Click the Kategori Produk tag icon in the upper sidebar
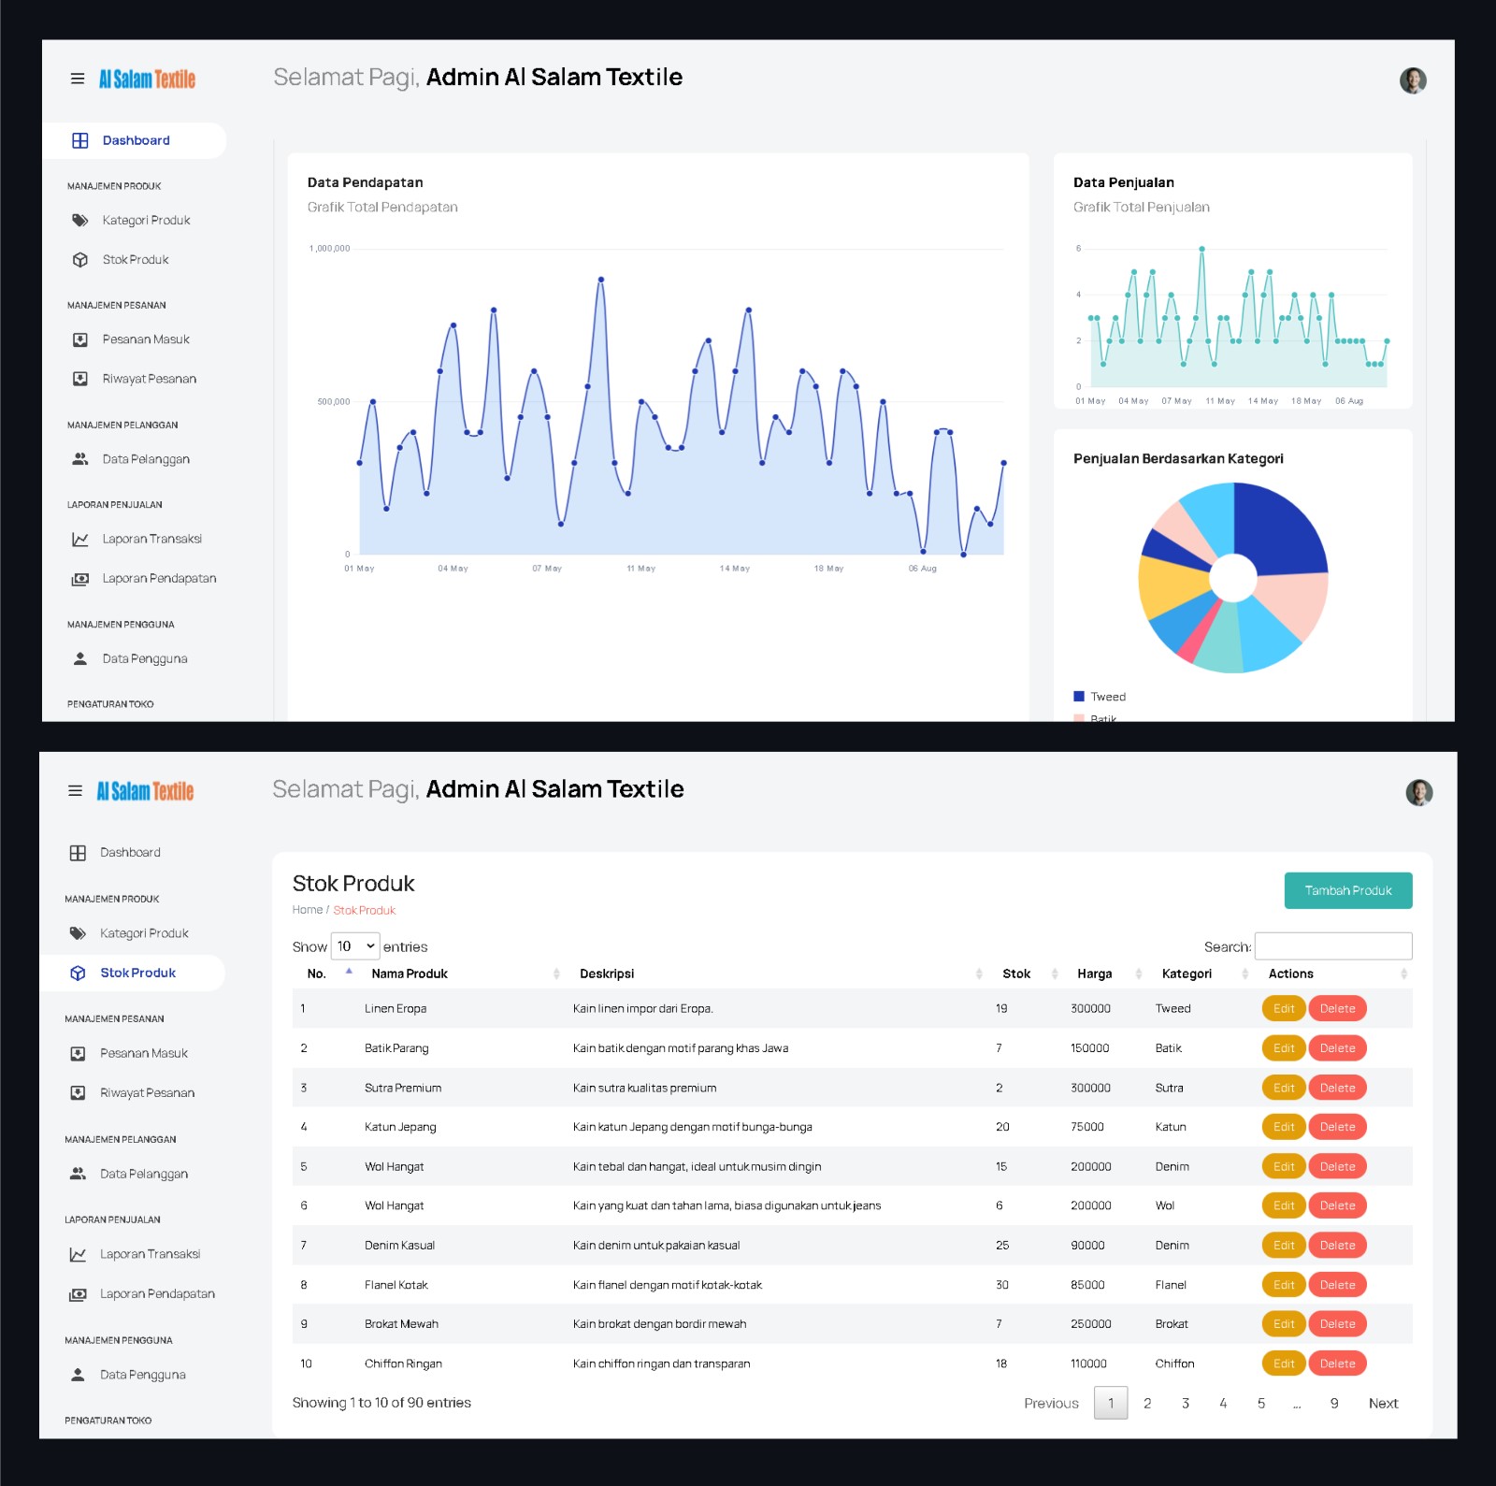1496x1486 pixels. (x=80, y=221)
